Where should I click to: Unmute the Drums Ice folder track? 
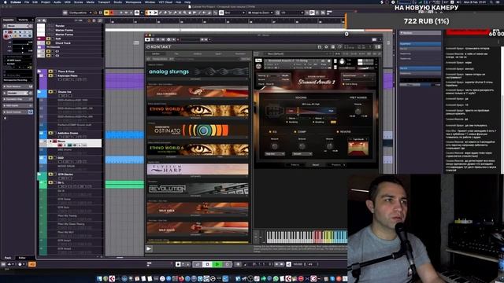(50, 92)
